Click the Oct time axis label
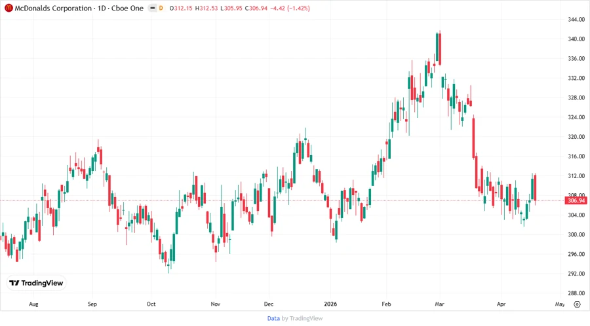This screenshot has height=326, width=590. coord(151,304)
